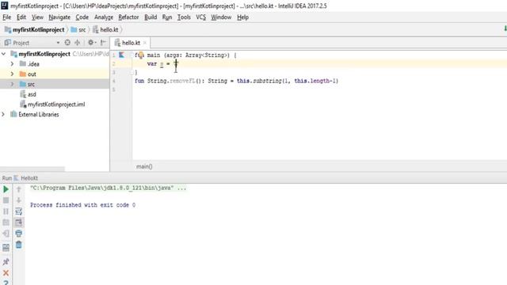Click "Process finished with exit code 0" text

(82, 205)
